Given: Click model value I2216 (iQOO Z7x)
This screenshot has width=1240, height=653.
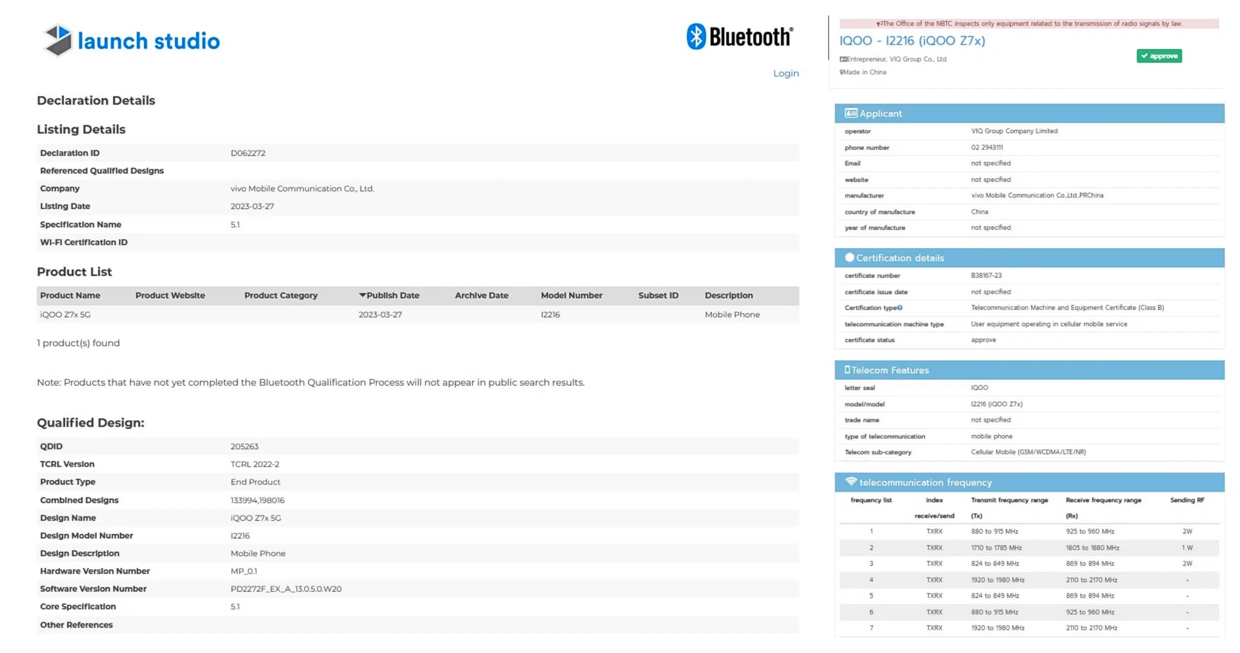Looking at the screenshot, I should (x=996, y=404).
